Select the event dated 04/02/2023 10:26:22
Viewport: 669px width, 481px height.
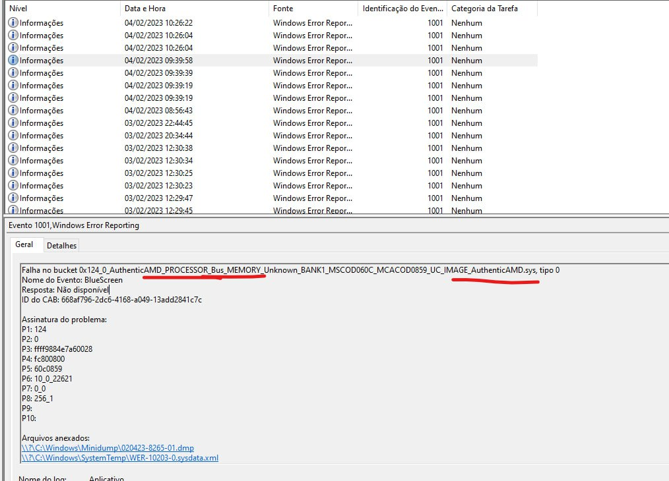272,22
